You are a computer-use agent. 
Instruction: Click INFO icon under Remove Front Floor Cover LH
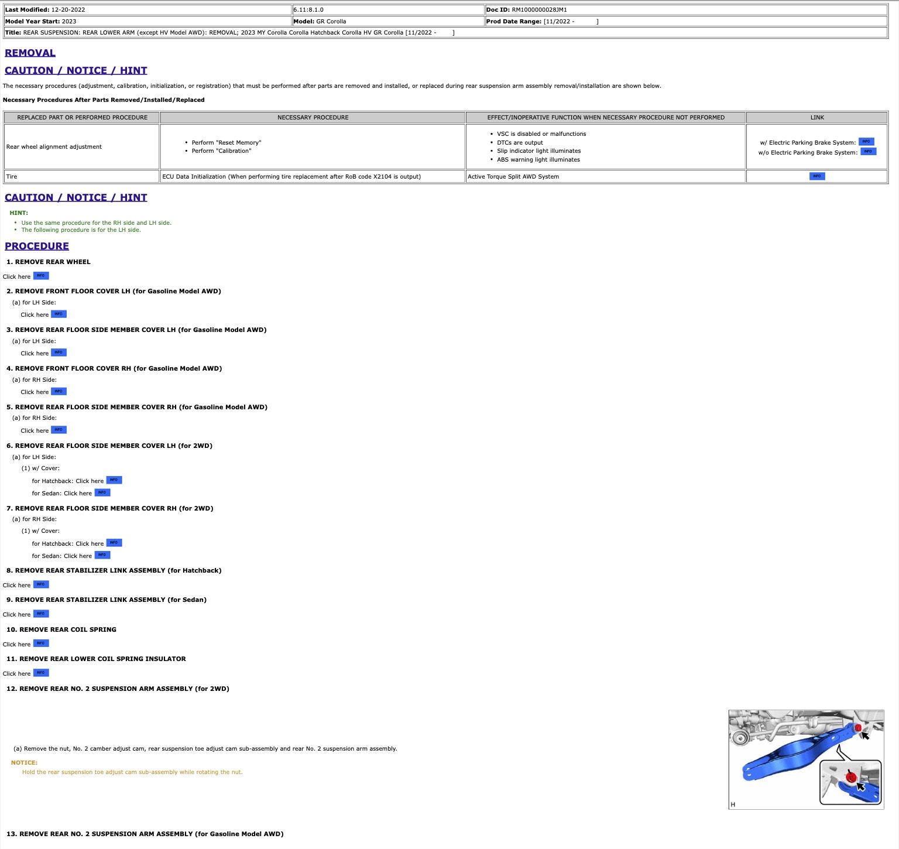pos(59,314)
